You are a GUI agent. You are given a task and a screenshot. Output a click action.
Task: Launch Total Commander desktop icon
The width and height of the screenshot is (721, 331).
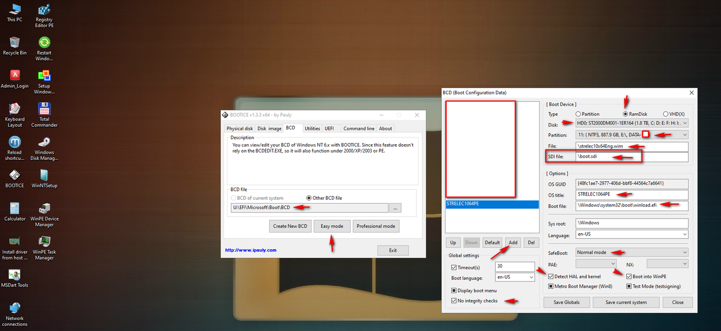point(44,115)
